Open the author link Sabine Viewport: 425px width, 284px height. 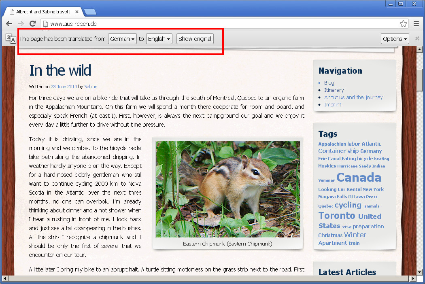tap(91, 87)
